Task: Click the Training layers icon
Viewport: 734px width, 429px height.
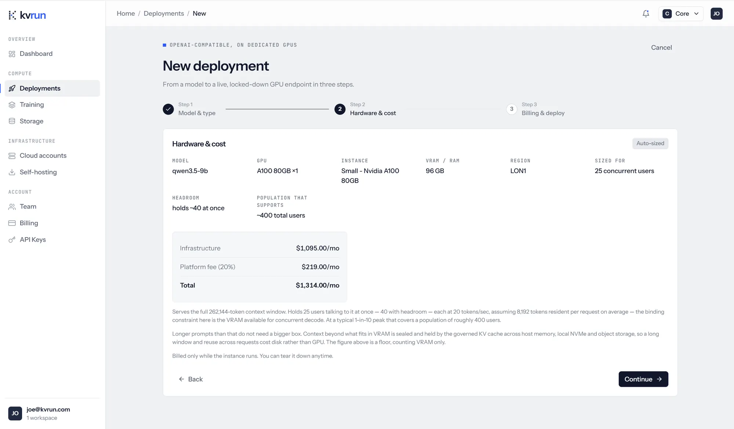Action: click(12, 105)
